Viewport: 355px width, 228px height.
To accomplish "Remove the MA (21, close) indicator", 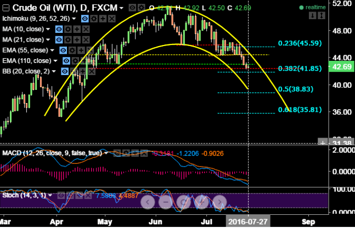I will coord(86,40).
